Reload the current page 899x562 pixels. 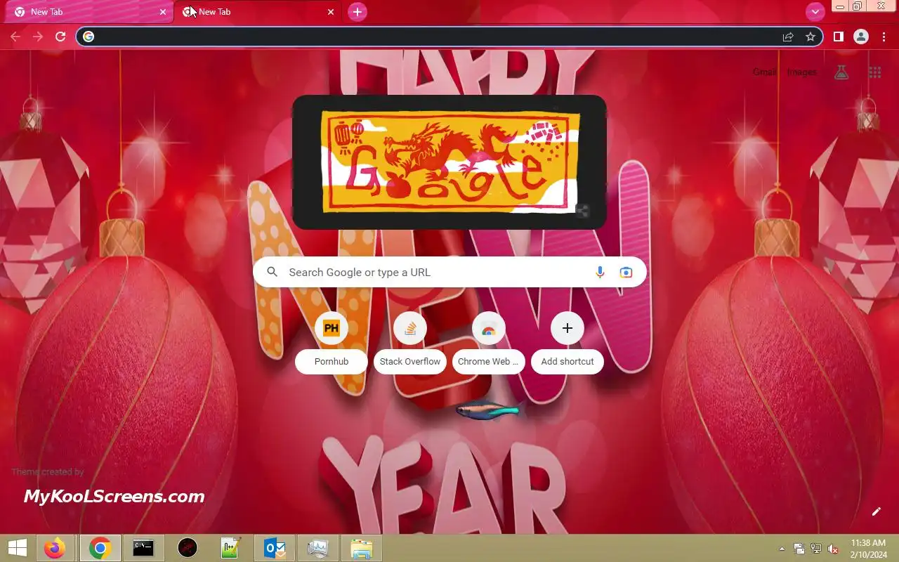[60, 37]
